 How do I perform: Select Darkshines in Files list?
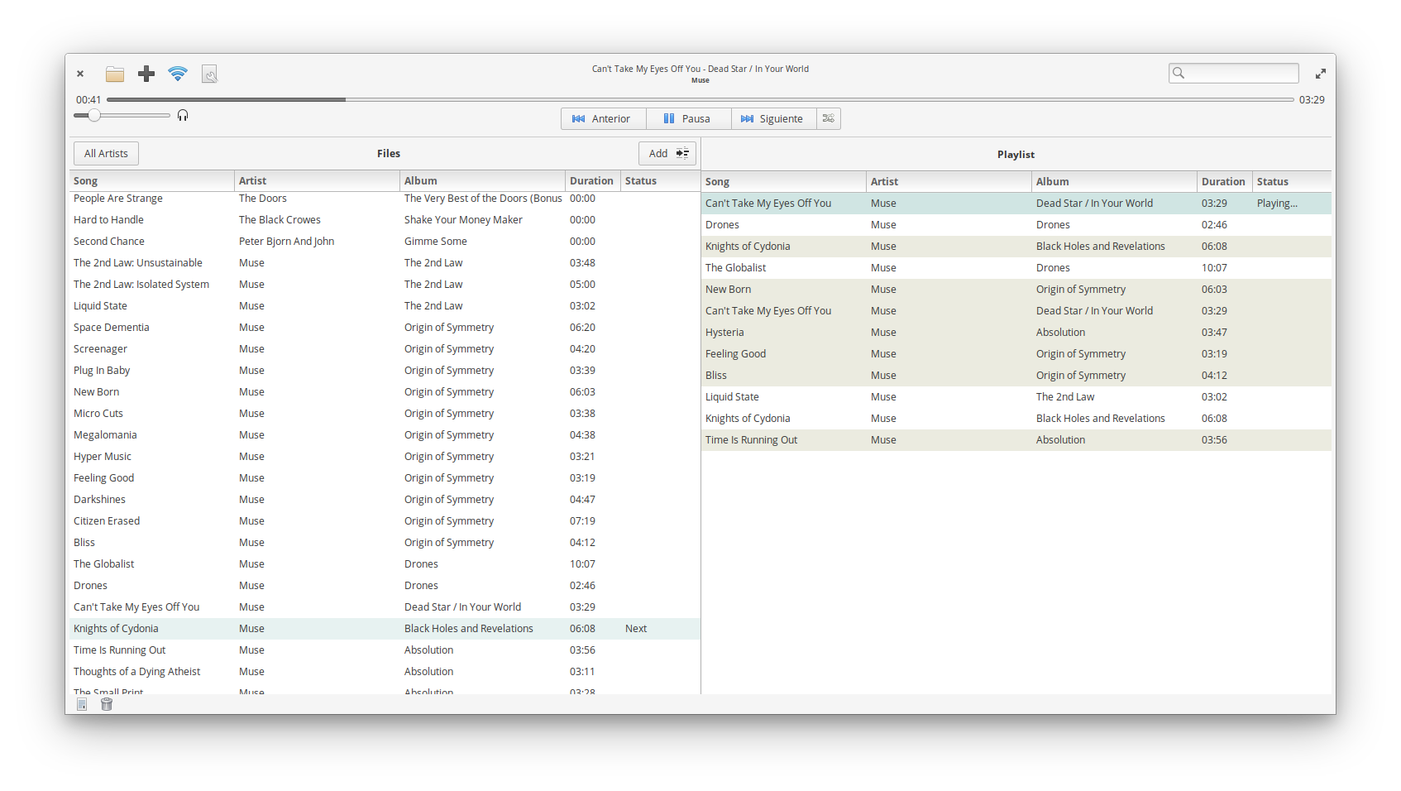point(385,499)
